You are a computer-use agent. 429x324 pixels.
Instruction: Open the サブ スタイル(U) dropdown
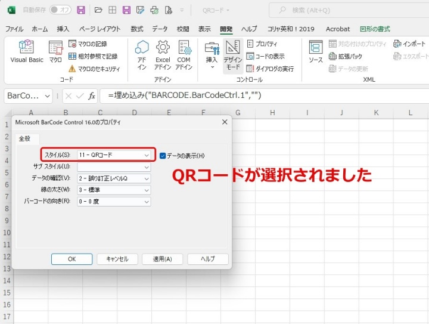click(x=114, y=167)
